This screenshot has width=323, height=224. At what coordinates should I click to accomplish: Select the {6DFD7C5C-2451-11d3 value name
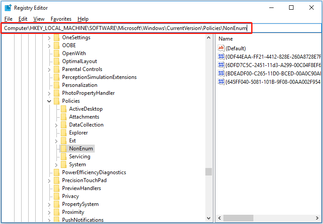273,65
